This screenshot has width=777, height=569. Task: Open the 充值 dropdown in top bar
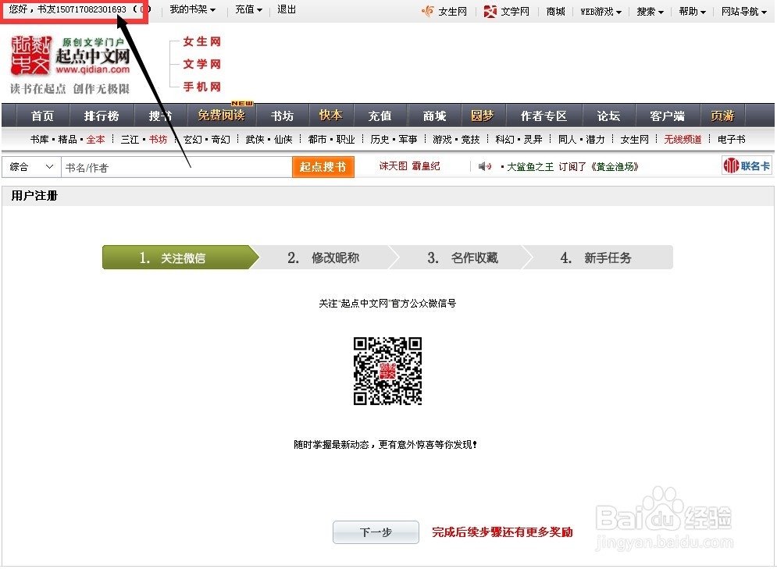pos(248,9)
